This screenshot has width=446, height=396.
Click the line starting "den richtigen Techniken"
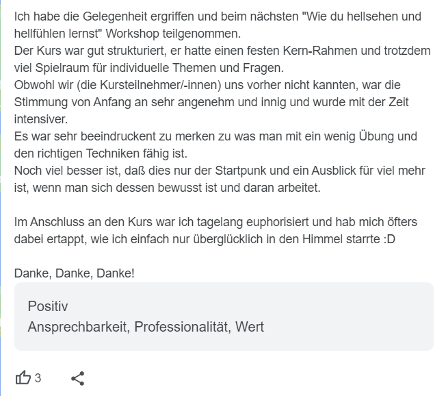(x=101, y=153)
